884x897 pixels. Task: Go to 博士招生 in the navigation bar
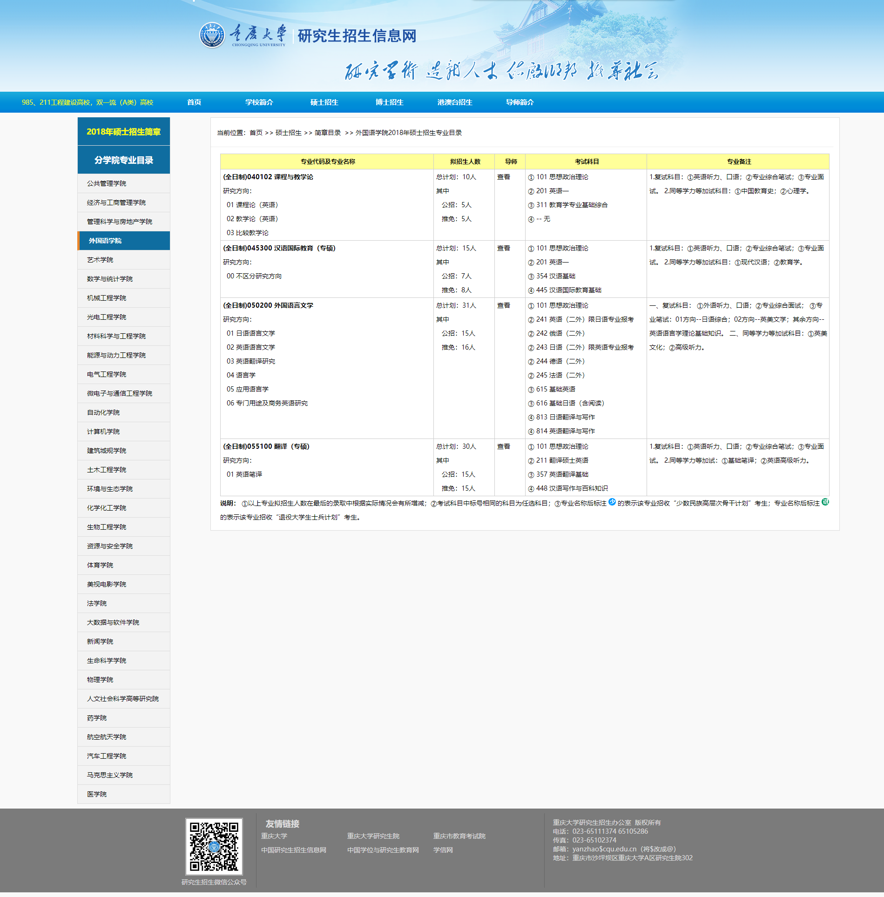pyautogui.click(x=389, y=102)
